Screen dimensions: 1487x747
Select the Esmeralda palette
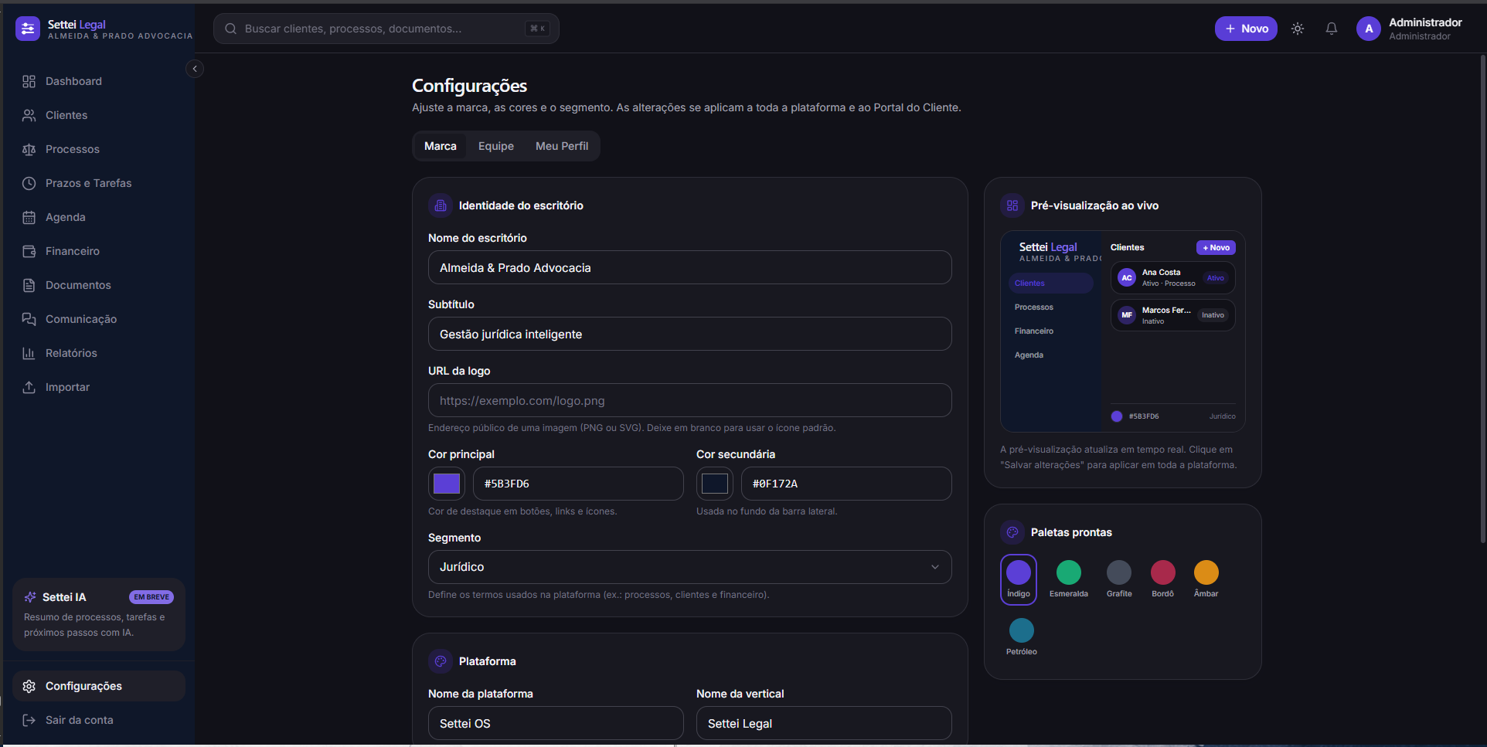(1069, 579)
